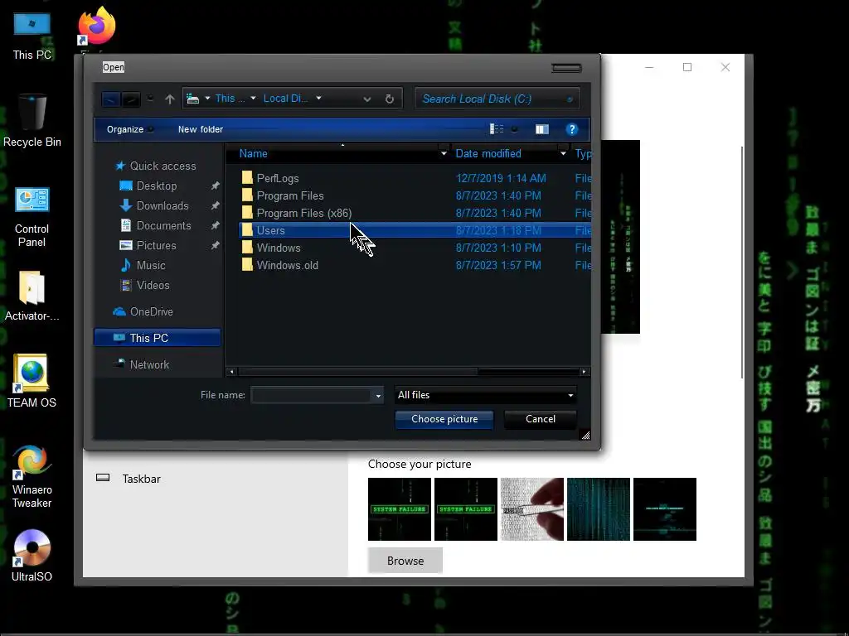Select the Program Files folder row
This screenshot has height=636, width=849.
click(x=415, y=195)
